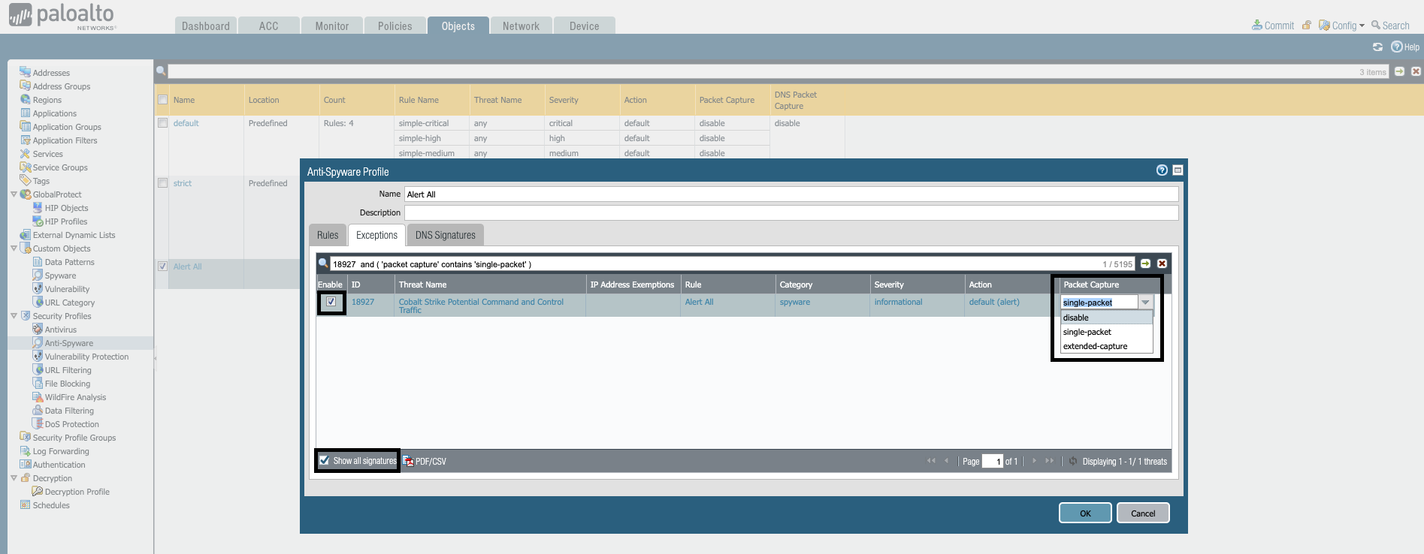This screenshot has height=554, width=1424.
Task: Click the refresh icon near Help
Action: pos(1377,47)
